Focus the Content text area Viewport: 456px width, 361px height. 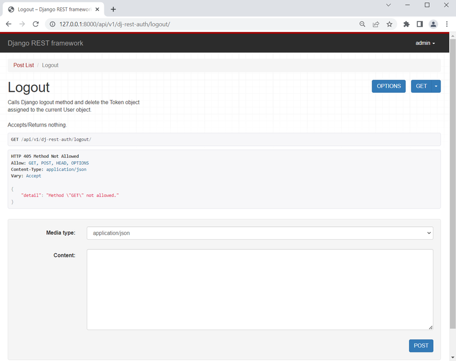pos(260,289)
